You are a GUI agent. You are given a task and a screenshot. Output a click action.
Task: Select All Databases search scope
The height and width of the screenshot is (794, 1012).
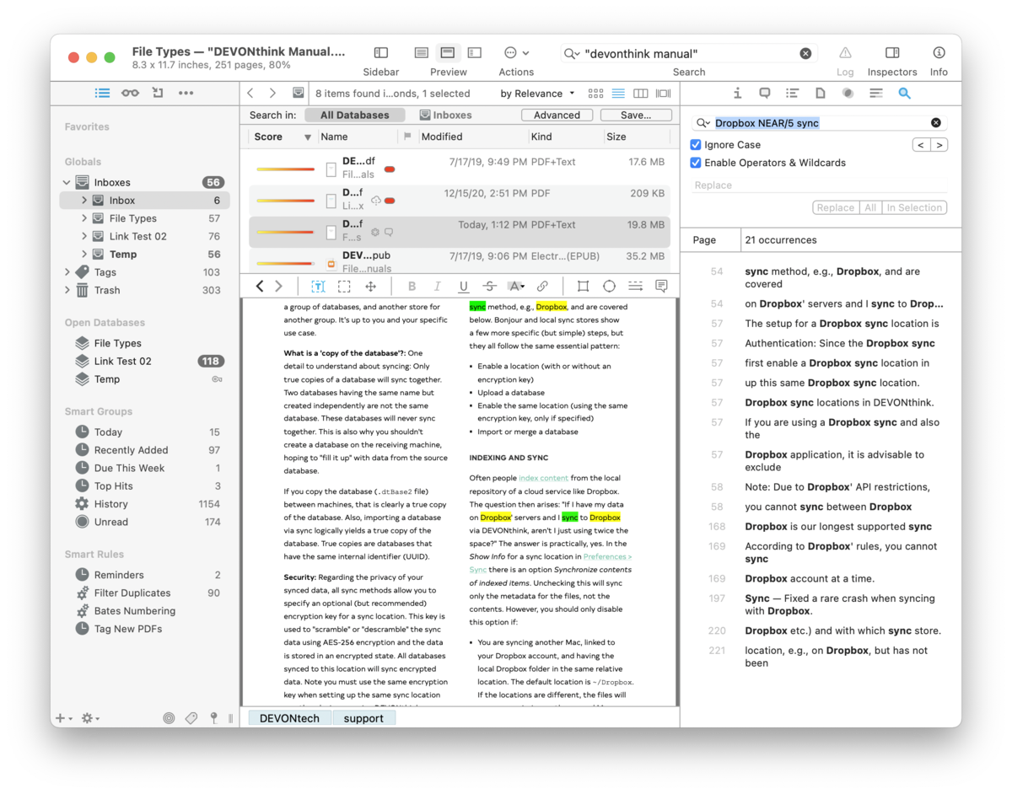tap(355, 115)
